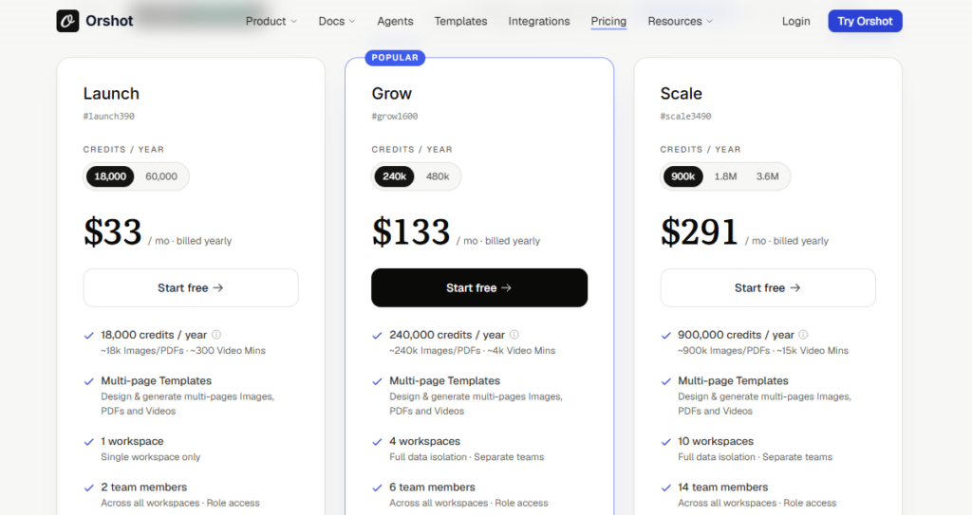Click the POPULAR badge on Grow plan

click(395, 58)
